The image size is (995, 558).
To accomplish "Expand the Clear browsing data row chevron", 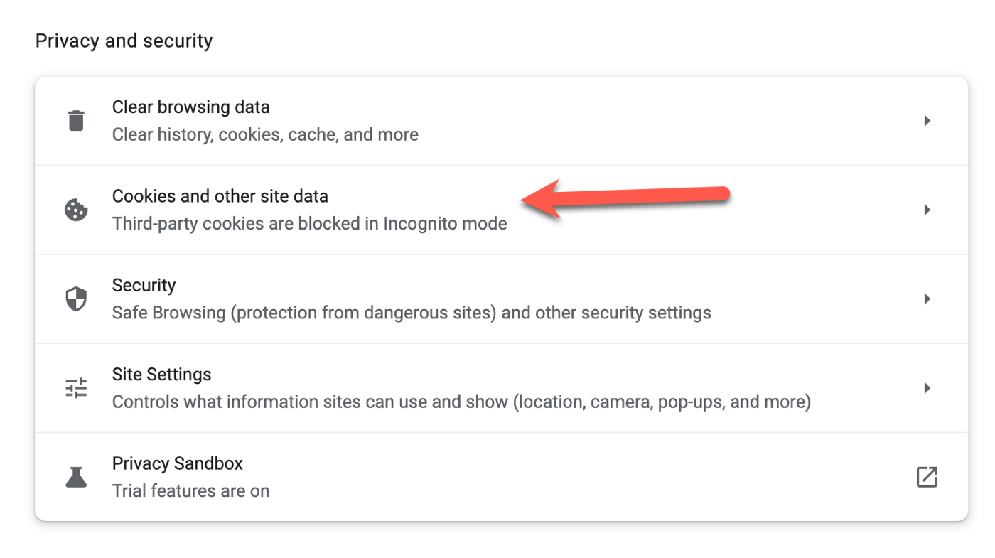I will coord(927,120).
